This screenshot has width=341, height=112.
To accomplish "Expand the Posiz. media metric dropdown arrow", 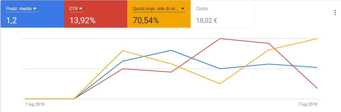I will point(35,9).
